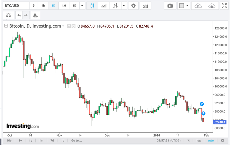Click the load chart cloud download icon
Viewport: 231px width, 146px height.
(x=198, y=6)
